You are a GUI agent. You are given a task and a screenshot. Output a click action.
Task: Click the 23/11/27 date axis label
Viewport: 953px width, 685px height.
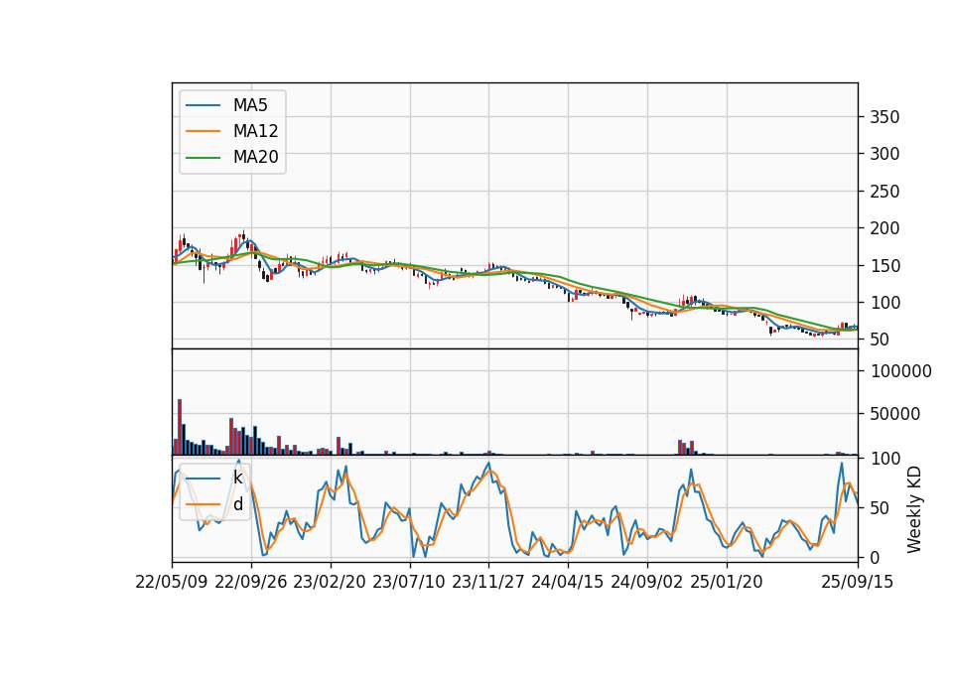[488, 582]
